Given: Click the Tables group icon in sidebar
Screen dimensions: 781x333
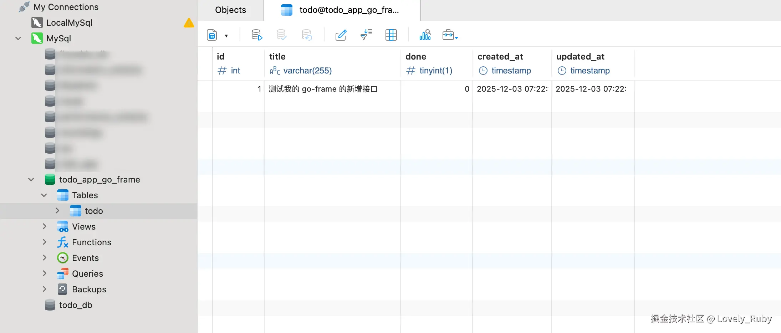Looking at the screenshot, I should pos(63,195).
